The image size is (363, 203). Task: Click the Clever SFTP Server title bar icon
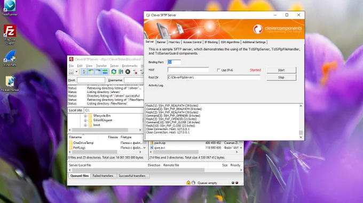pos(148,15)
